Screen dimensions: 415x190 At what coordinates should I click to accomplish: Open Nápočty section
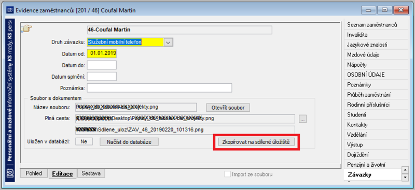376,65
